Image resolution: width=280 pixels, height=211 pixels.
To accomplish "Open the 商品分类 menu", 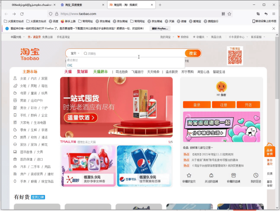I will tap(216, 37).
